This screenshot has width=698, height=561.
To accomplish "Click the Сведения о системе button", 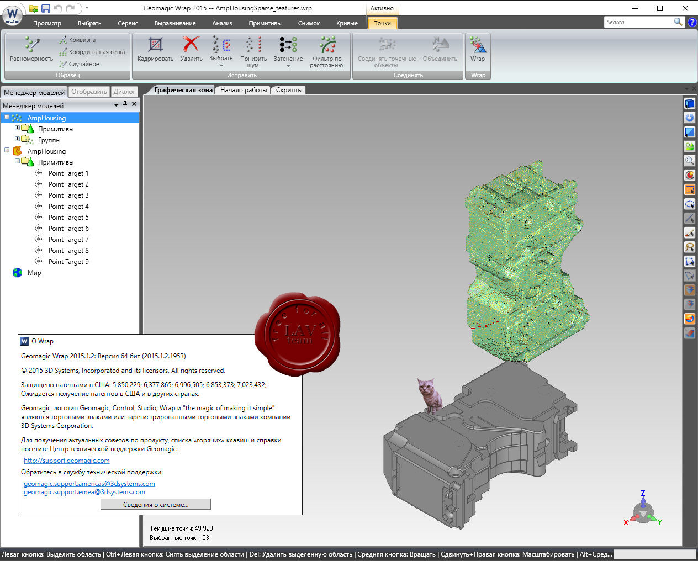I will 156,505.
